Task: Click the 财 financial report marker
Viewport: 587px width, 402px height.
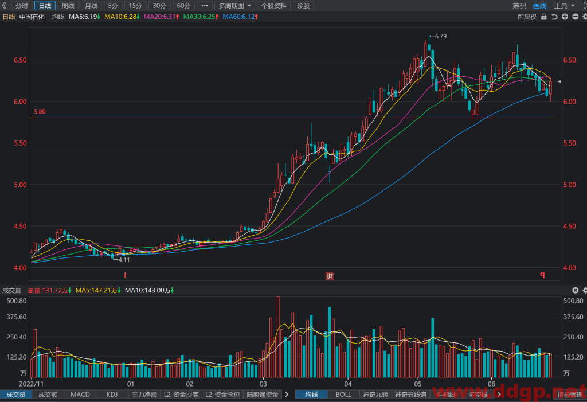Action: (330, 276)
